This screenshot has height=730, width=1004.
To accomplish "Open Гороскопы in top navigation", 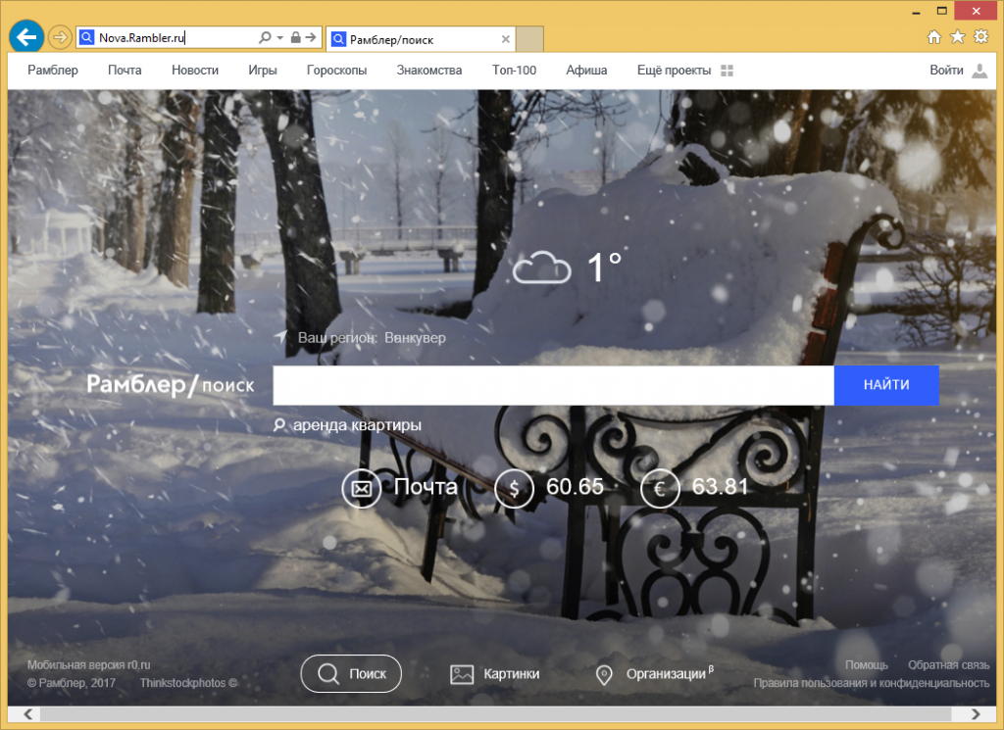I will tap(336, 71).
